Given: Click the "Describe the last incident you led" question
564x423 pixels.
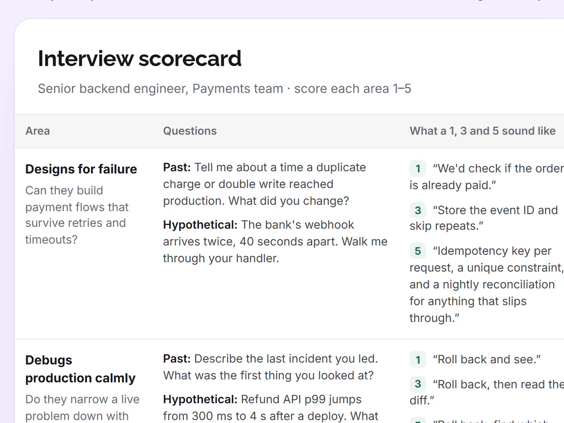Looking at the screenshot, I should pos(270,367).
